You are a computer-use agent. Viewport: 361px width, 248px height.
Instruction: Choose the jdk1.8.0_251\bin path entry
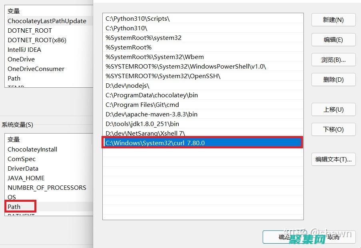click(142, 124)
